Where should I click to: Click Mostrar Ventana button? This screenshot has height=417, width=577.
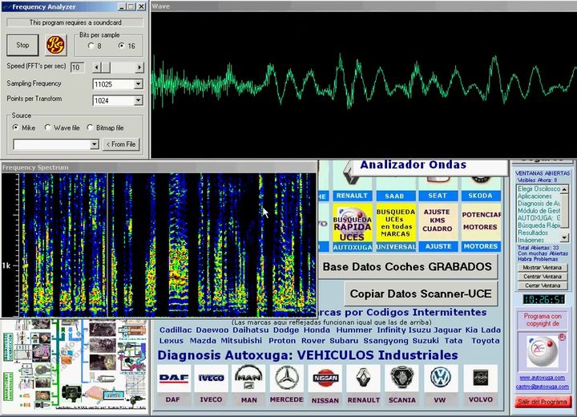[543, 267]
